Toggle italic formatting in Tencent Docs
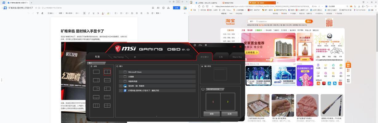 (x=89, y=13)
